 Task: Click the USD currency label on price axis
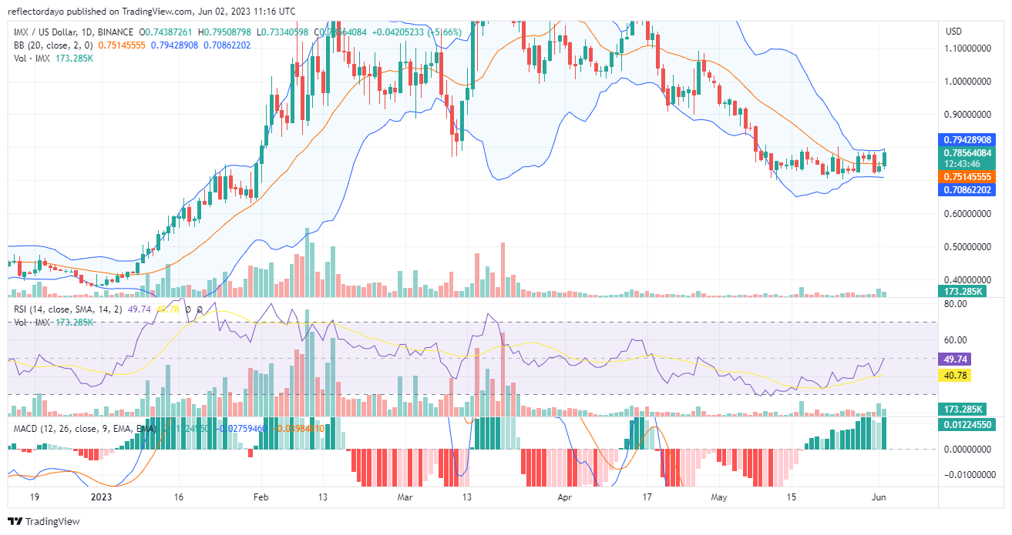[953, 32]
